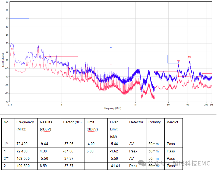Click the Polarity column header
The image size is (217, 172).
click(155, 122)
